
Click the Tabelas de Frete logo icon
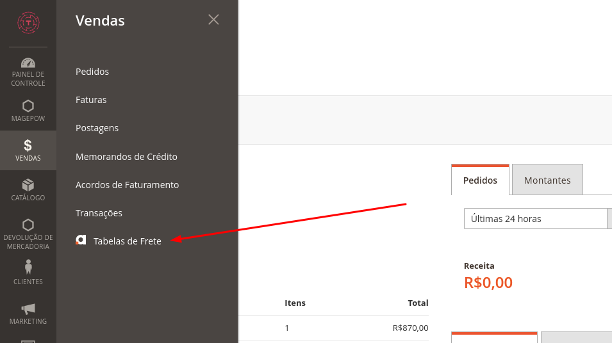tap(81, 240)
